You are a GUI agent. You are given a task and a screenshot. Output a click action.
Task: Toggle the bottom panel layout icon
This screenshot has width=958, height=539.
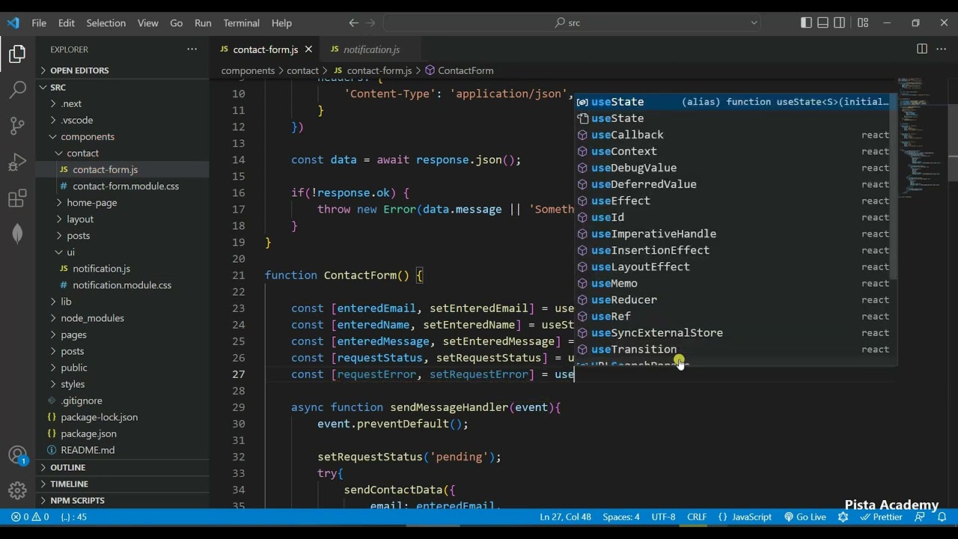(x=823, y=22)
